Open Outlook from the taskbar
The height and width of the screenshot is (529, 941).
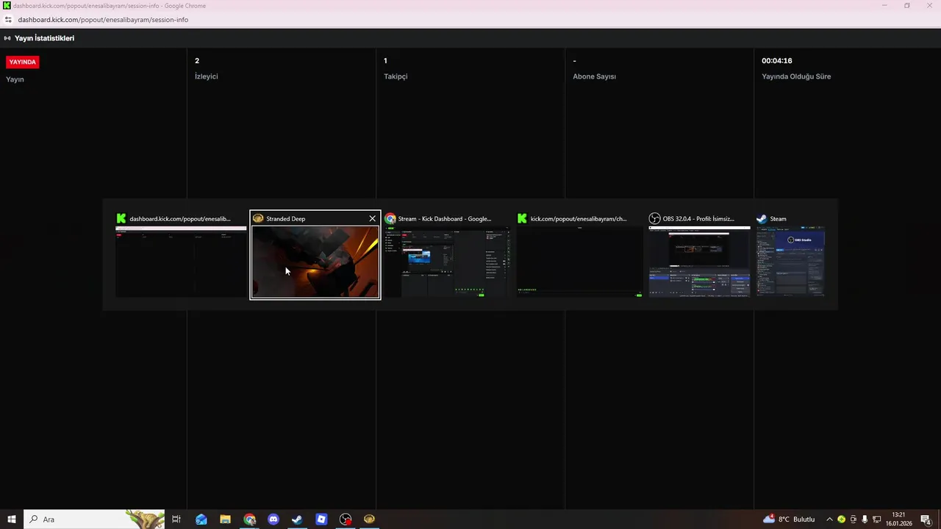[201, 519]
